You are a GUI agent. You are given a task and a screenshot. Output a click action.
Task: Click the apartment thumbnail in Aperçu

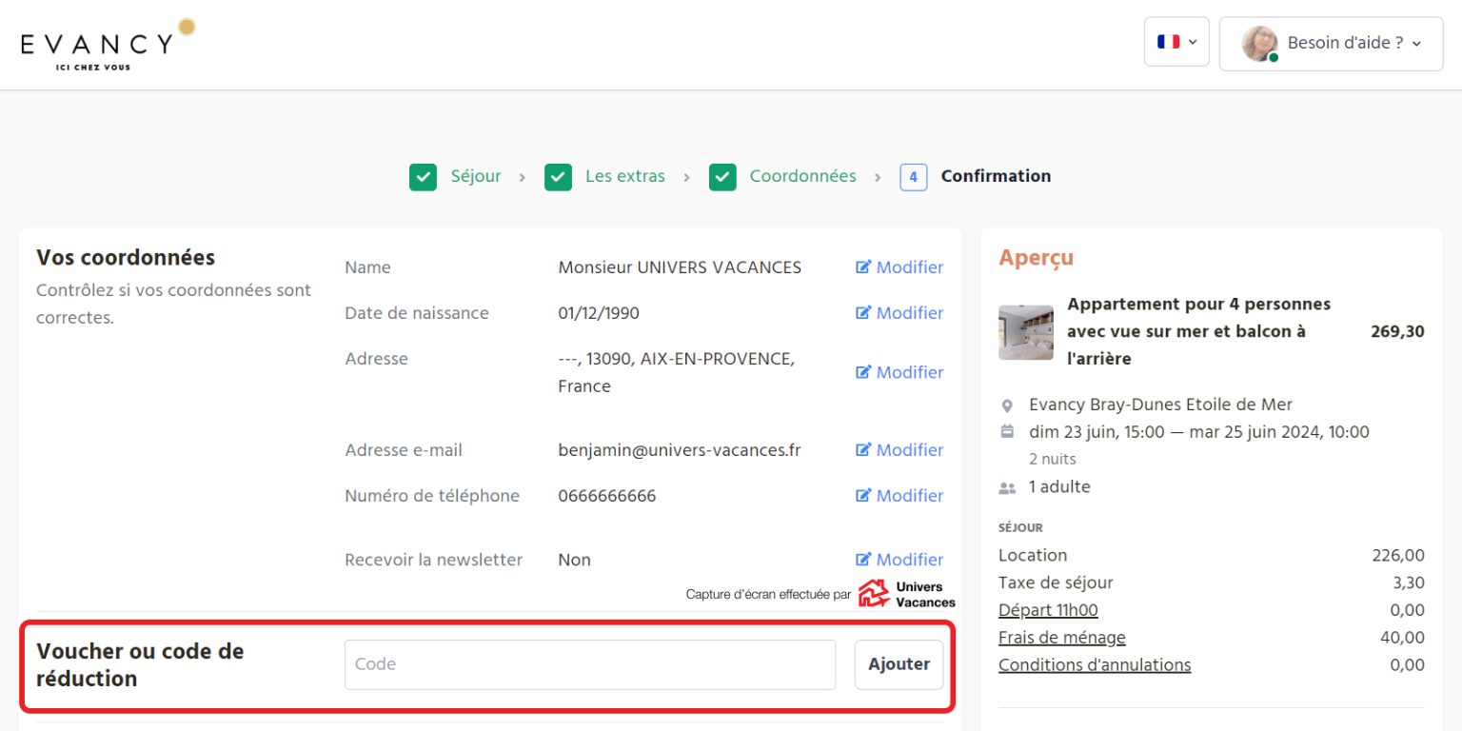coord(1025,332)
